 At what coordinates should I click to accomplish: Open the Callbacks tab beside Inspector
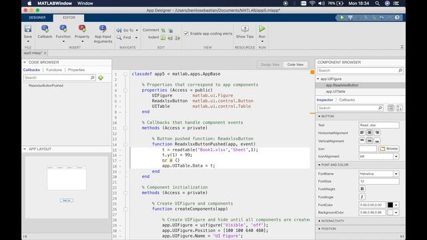(347, 100)
